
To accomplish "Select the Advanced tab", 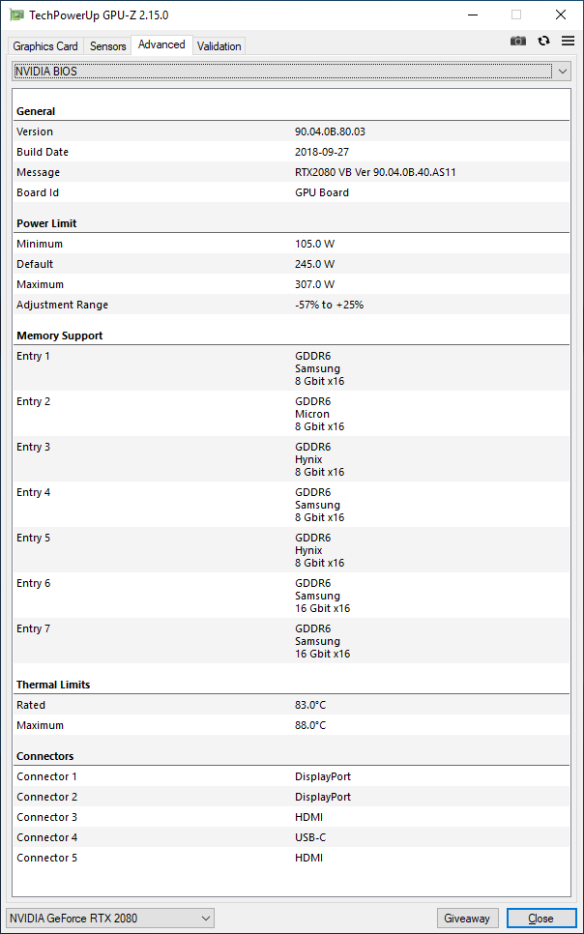I will (x=161, y=44).
